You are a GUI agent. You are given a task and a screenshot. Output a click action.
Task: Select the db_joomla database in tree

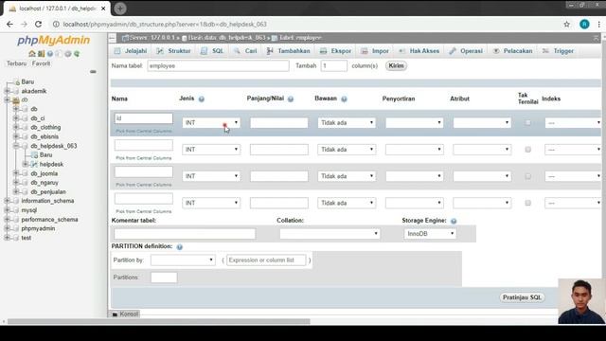(x=45, y=173)
